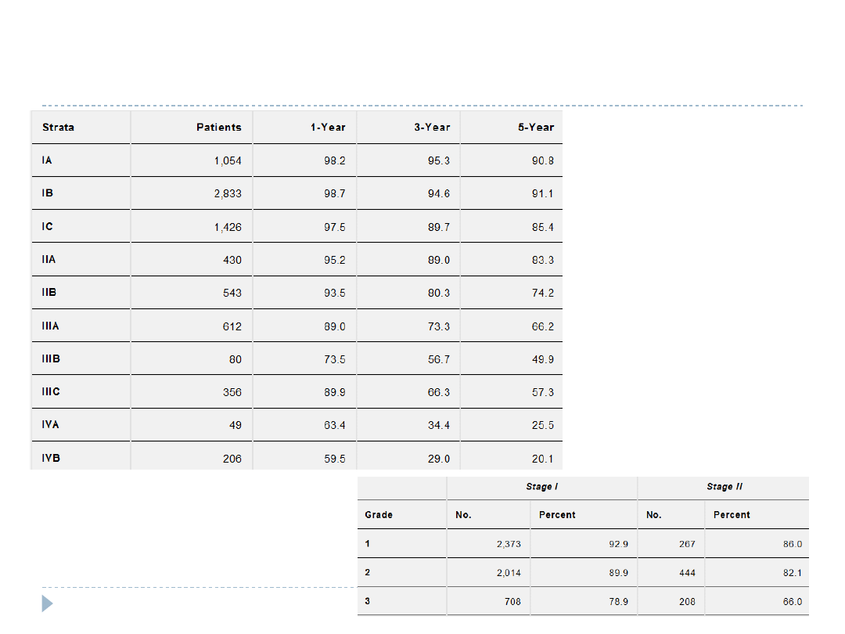Select the 3-Year column header
Viewport: 845px width, 634px height.
tap(432, 127)
